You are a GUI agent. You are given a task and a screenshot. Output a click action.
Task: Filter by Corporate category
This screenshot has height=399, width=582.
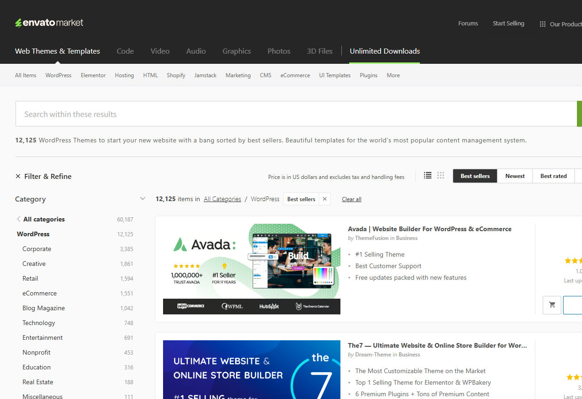point(37,249)
